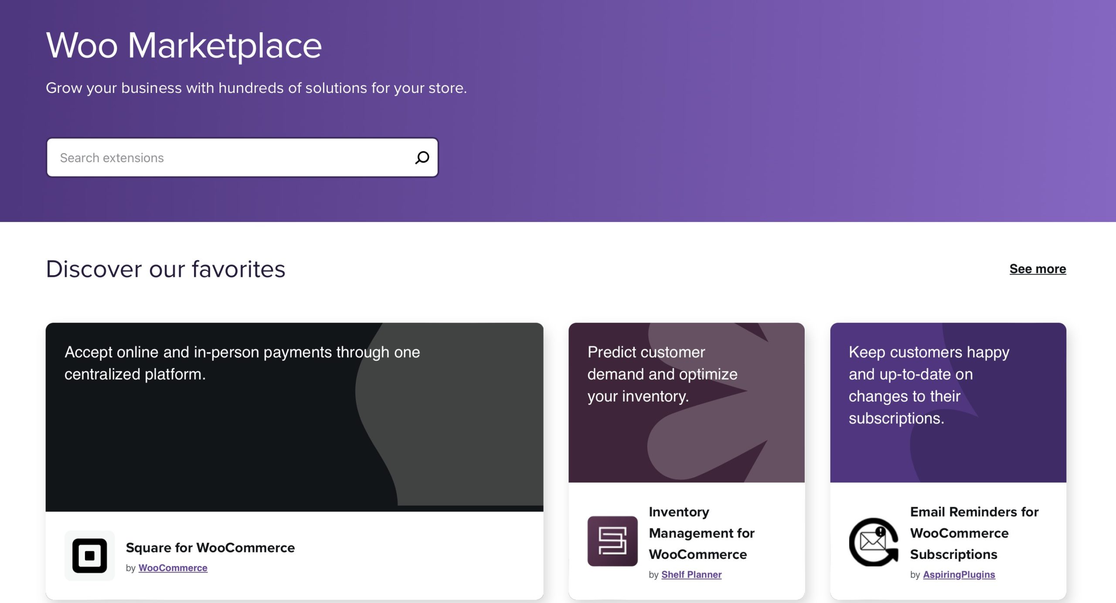Click the 'Accept online and in-person payments' text
Viewport: 1116px width, 603px height.
click(242, 363)
